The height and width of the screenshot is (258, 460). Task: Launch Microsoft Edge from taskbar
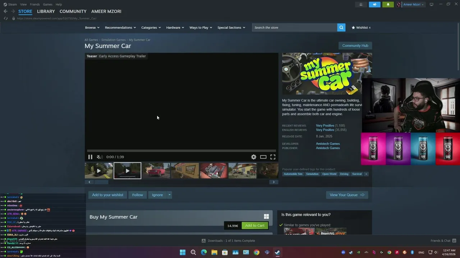click(204, 252)
